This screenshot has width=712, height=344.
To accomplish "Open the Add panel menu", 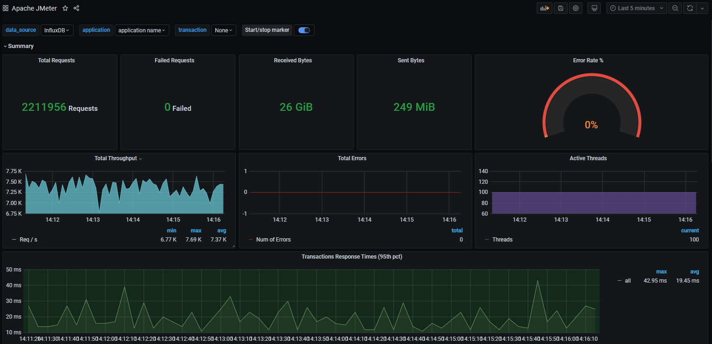I will click(x=544, y=8).
